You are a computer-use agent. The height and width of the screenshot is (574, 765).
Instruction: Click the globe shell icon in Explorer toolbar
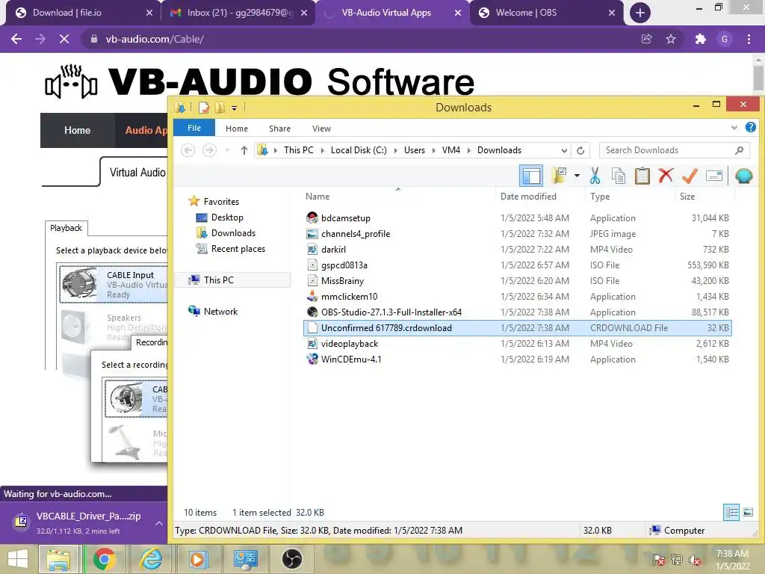tap(743, 176)
